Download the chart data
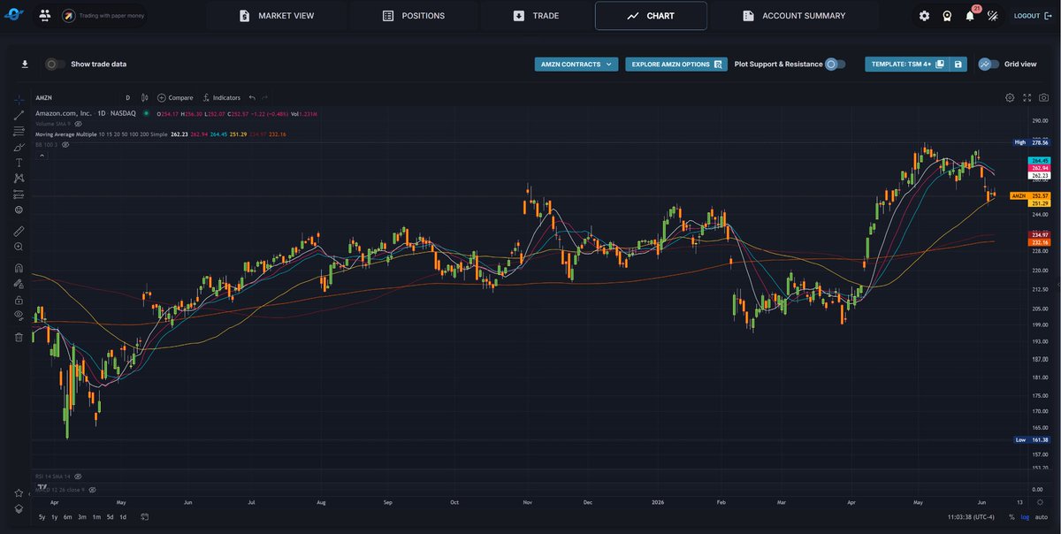The image size is (1061, 534). click(25, 64)
